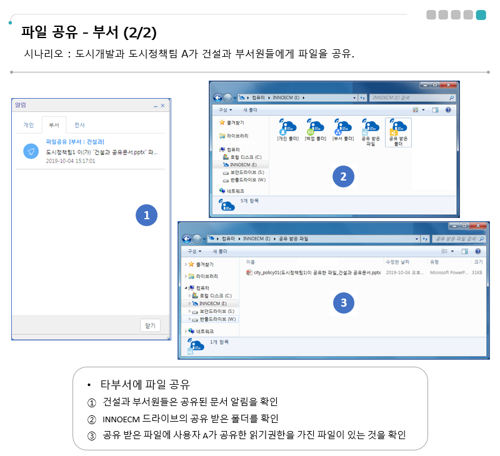Viewport: 500px width, 456px height.
Task: Click the 닫기 button in the notification window
Action: tap(151, 325)
